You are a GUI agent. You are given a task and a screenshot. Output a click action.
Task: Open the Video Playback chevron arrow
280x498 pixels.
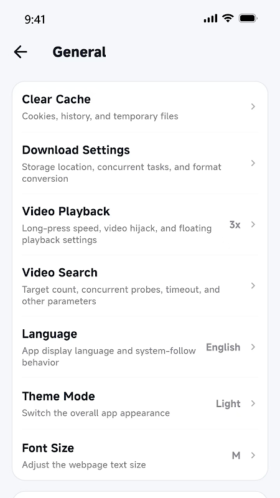point(253,225)
